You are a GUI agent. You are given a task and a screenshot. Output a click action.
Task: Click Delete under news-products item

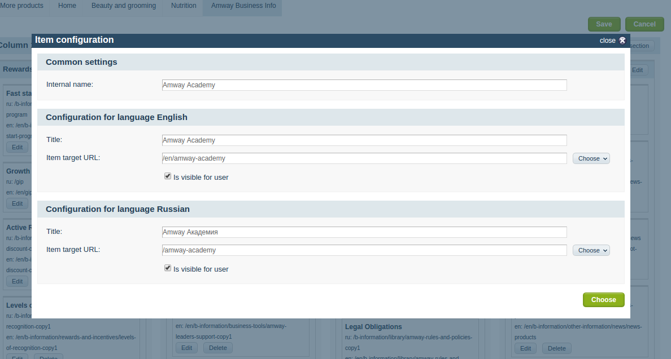pyautogui.click(x=557, y=348)
